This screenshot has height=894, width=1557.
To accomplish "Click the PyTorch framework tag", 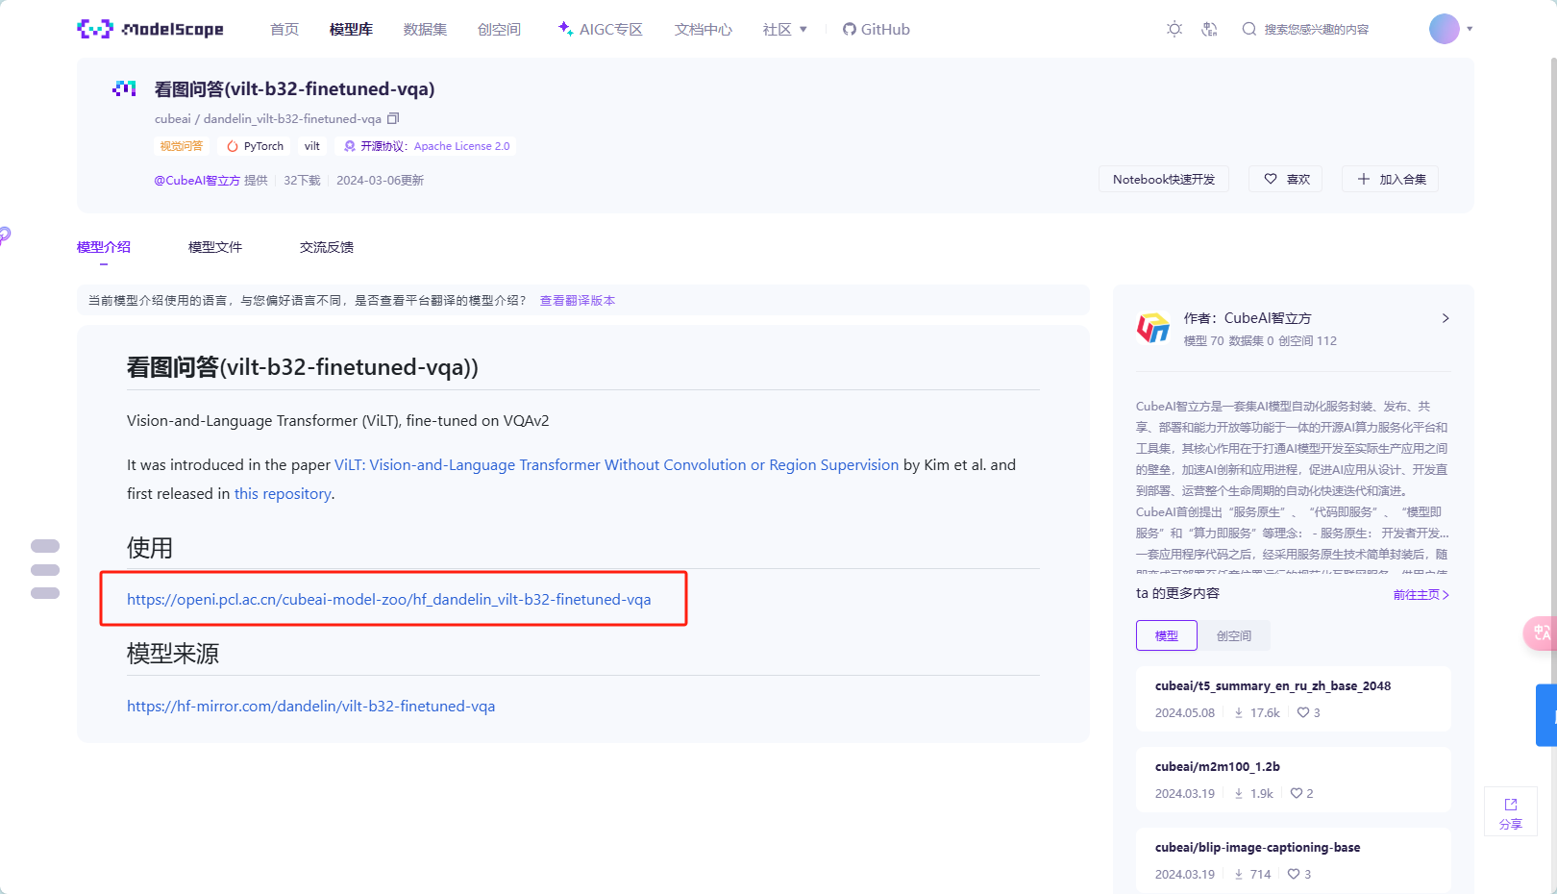I will (256, 146).
